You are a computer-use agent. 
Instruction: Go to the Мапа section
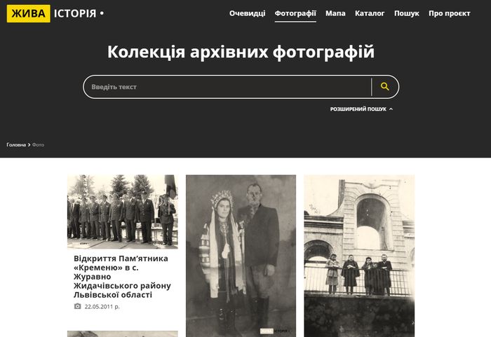(x=335, y=13)
